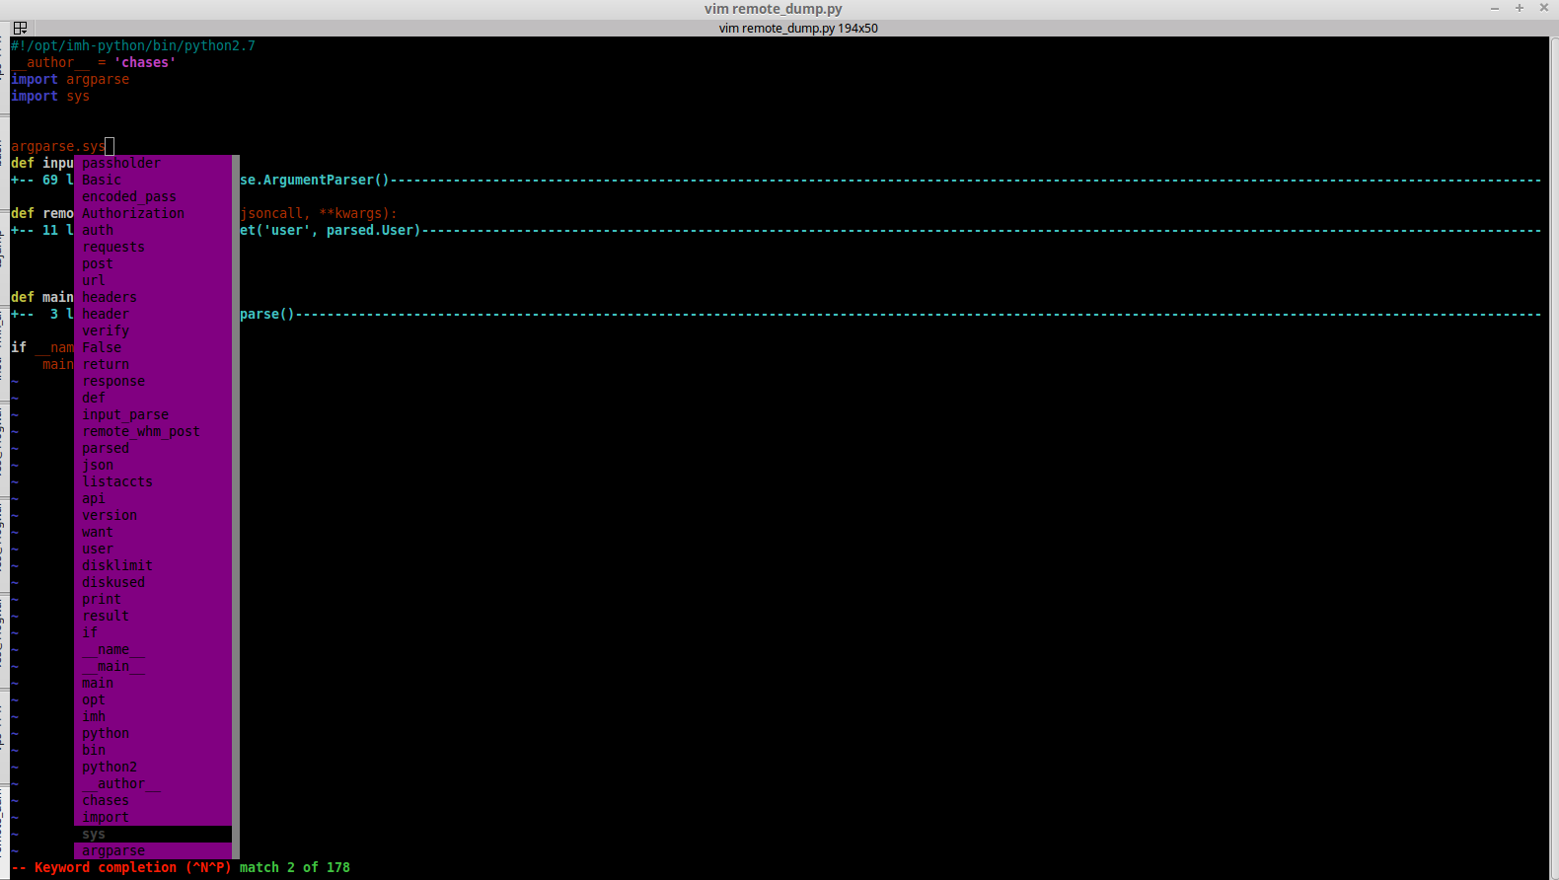Expand the 11-line remote function fold
The width and height of the screenshot is (1559, 880).
coord(41,230)
